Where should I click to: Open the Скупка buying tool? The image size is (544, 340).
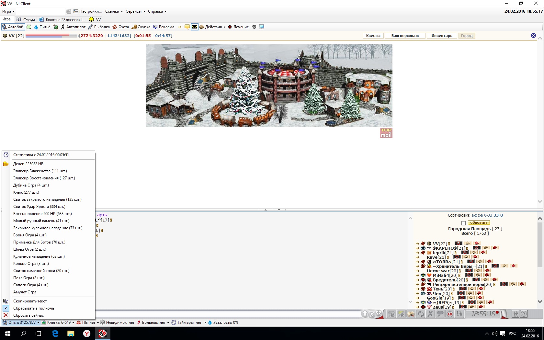tap(141, 27)
